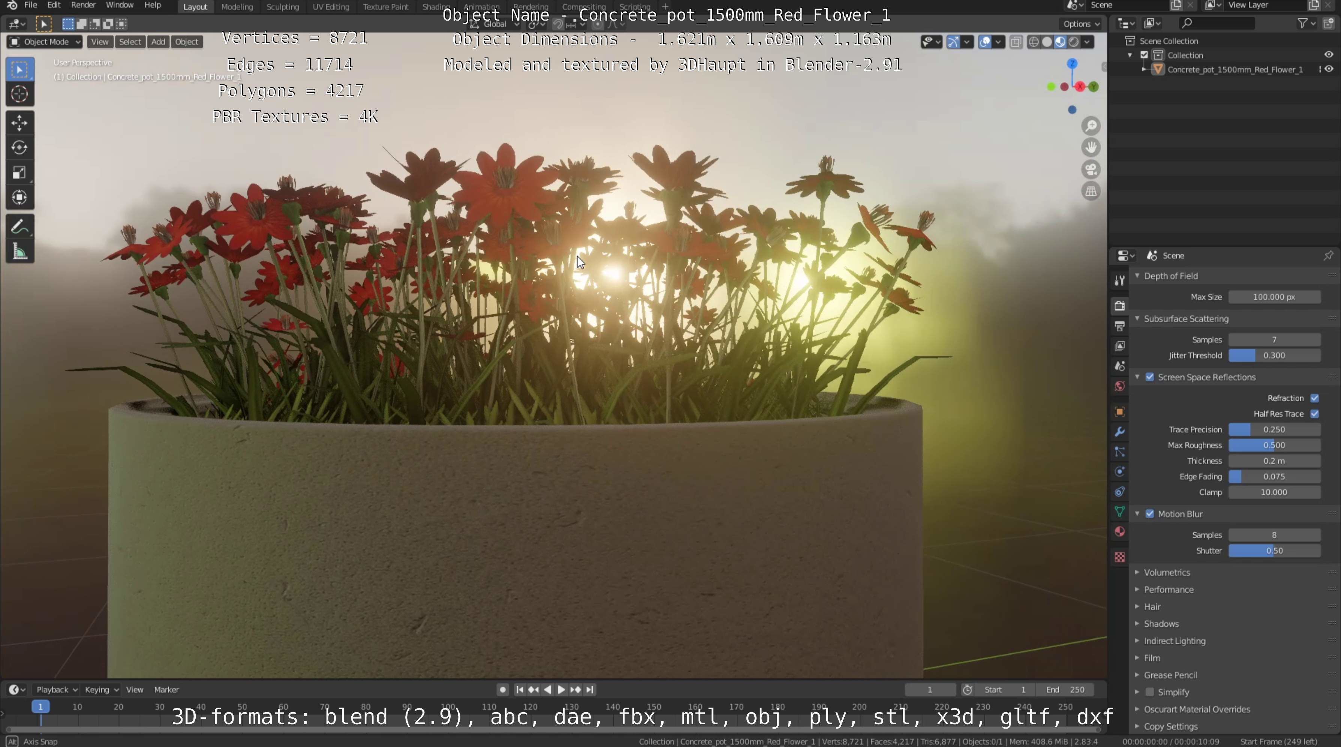This screenshot has width=1341, height=747.
Task: Select the Measure ruler tool
Action: (x=20, y=253)
